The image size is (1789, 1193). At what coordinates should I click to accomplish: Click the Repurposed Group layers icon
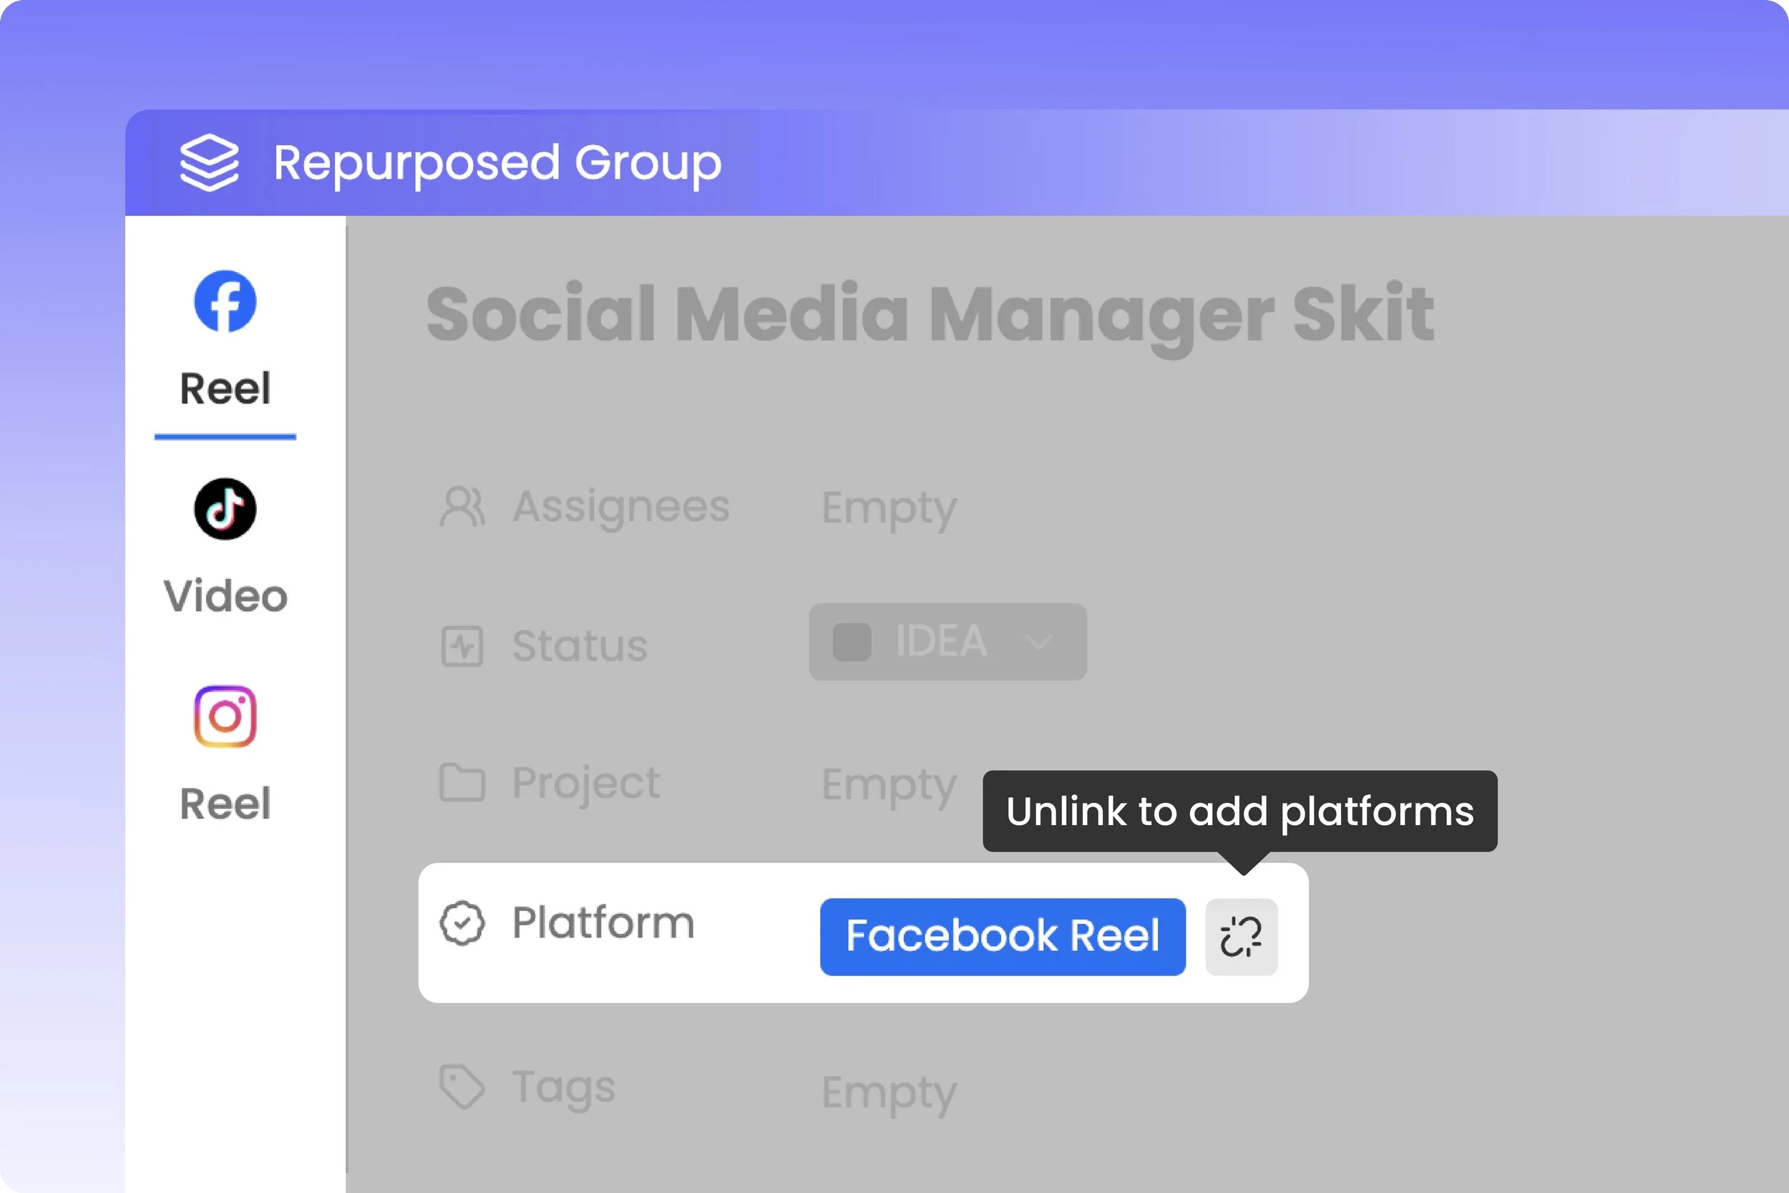[209, 162]
